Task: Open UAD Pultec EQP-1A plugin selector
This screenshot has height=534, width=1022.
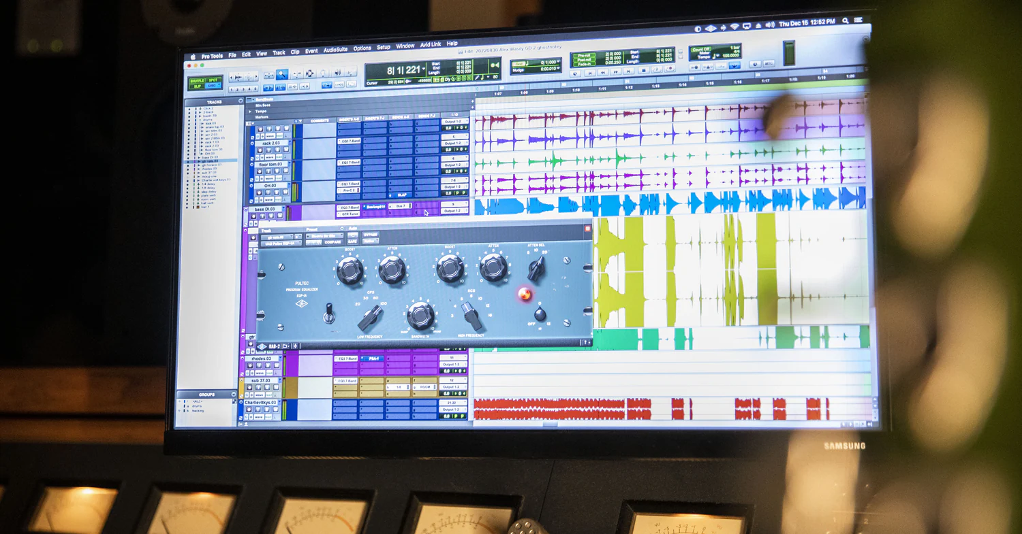Action: click(x=281, y=244)
